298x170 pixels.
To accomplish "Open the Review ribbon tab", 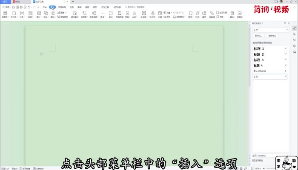I will 80,7.
